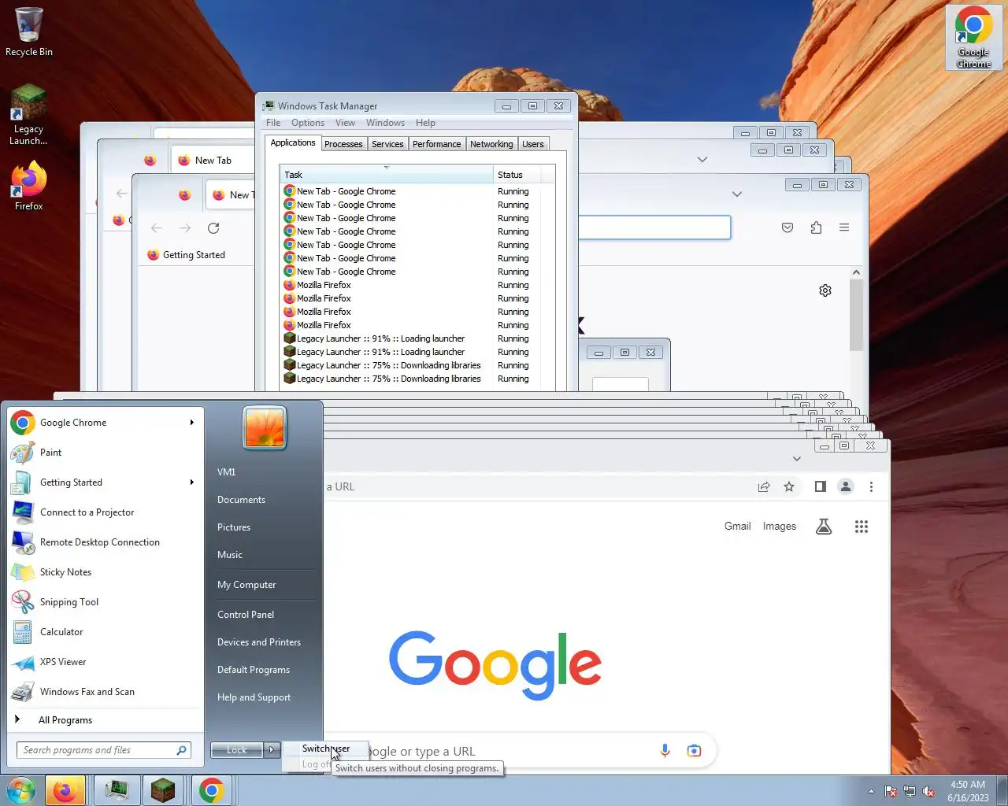Open Task Manager View menu
The width and height of the screenshot is (1008, 806).
click(345, 123)
